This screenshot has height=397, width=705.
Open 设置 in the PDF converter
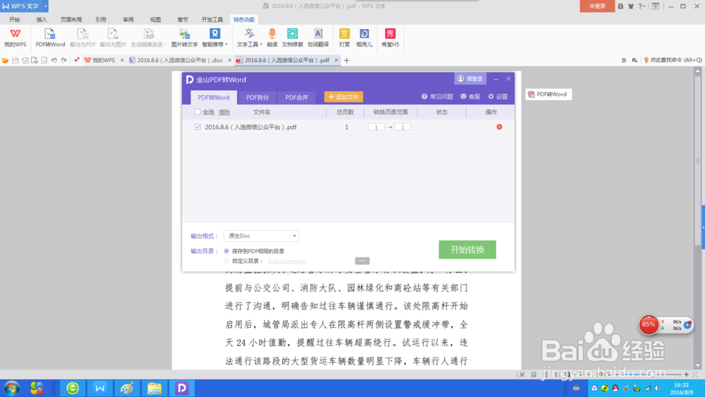click(x=498, y=97)
